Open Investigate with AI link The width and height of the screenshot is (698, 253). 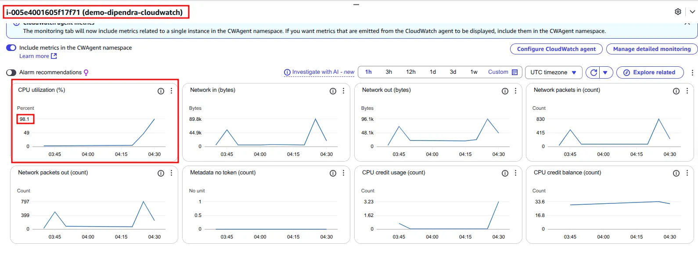319,72
